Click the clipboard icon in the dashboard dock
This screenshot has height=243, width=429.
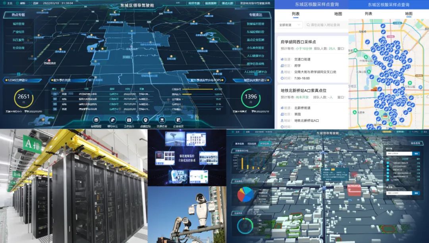click(178, 120)
